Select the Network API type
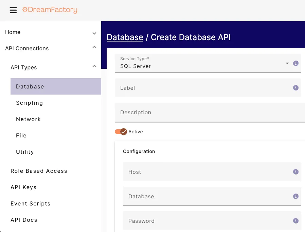305x232 pixels. tap(29, 119)
